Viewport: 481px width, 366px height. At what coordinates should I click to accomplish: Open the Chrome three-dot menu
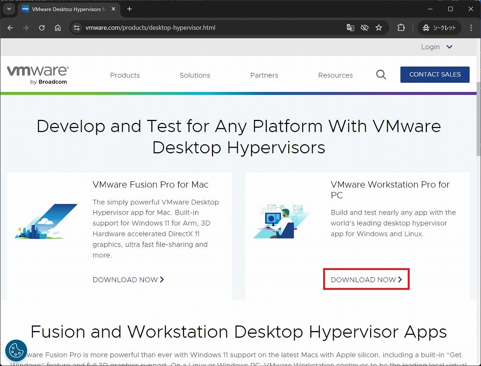(471, 28)
